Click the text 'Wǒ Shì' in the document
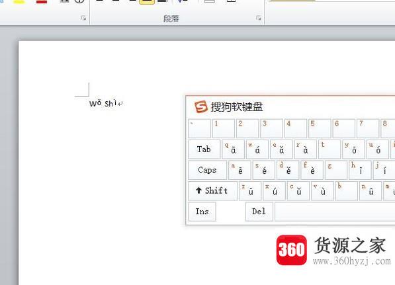Viewport: 395px width, 285px height. (x=103, y=103)
